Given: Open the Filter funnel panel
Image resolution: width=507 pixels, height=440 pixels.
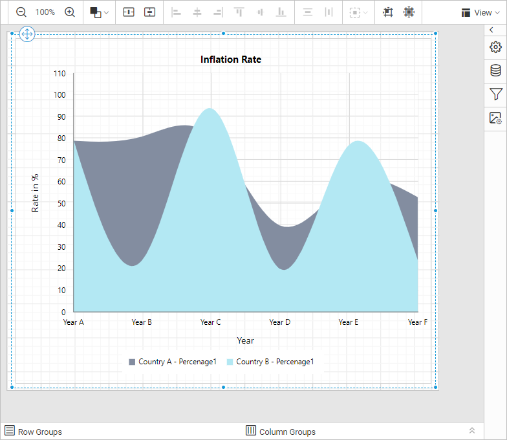Looking at the screenshot, I should [495, 94].
